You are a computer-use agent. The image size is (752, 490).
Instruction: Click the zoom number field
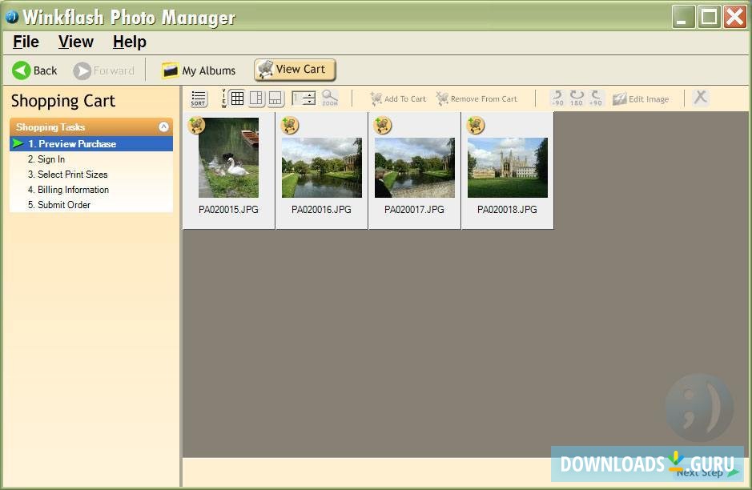(298, 98)
